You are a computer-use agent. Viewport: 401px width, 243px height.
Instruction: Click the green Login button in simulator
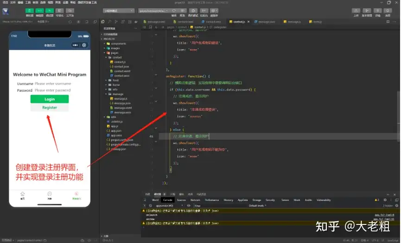click(50, 99)
